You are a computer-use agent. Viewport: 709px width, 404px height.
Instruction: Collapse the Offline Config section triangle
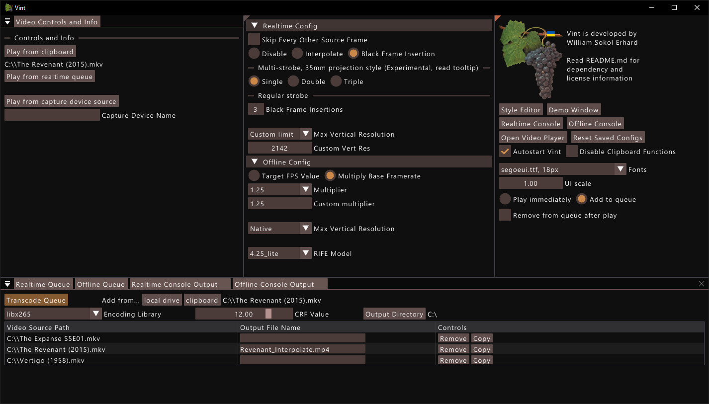(x=255, y=162)
